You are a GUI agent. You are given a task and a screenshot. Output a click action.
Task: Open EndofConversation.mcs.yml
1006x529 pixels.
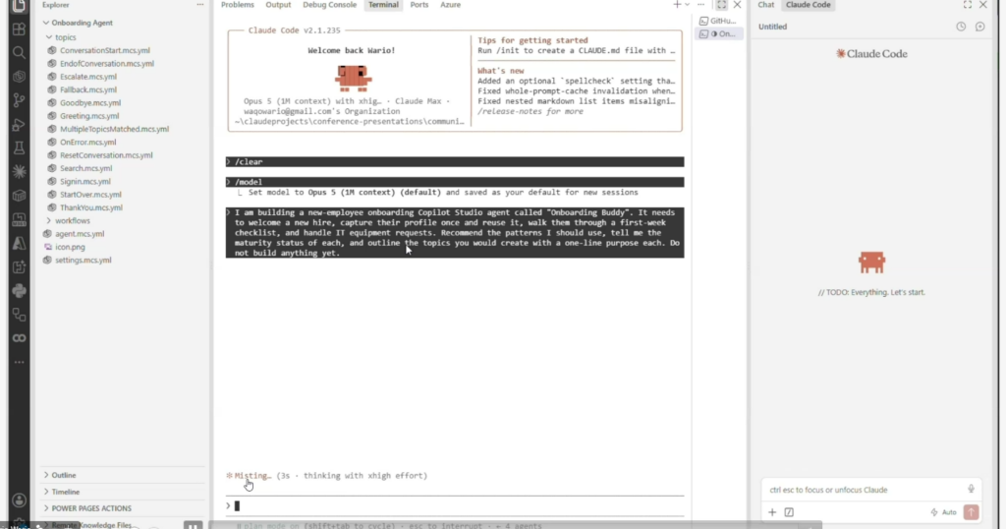106,64
